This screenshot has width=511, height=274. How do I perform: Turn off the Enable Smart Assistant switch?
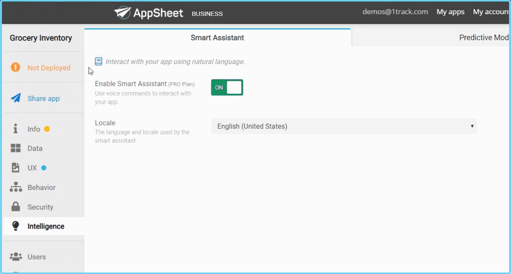(x=227, y=87)
